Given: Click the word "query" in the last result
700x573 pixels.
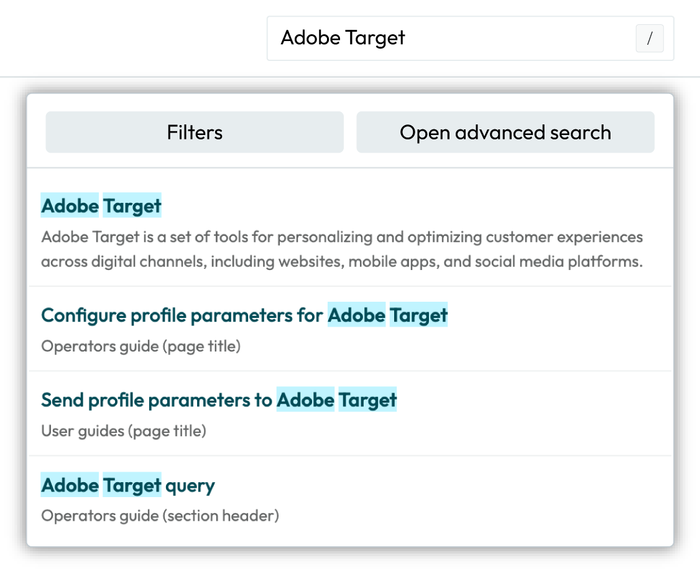Looking at the screenshot, I should pos(190,485).
